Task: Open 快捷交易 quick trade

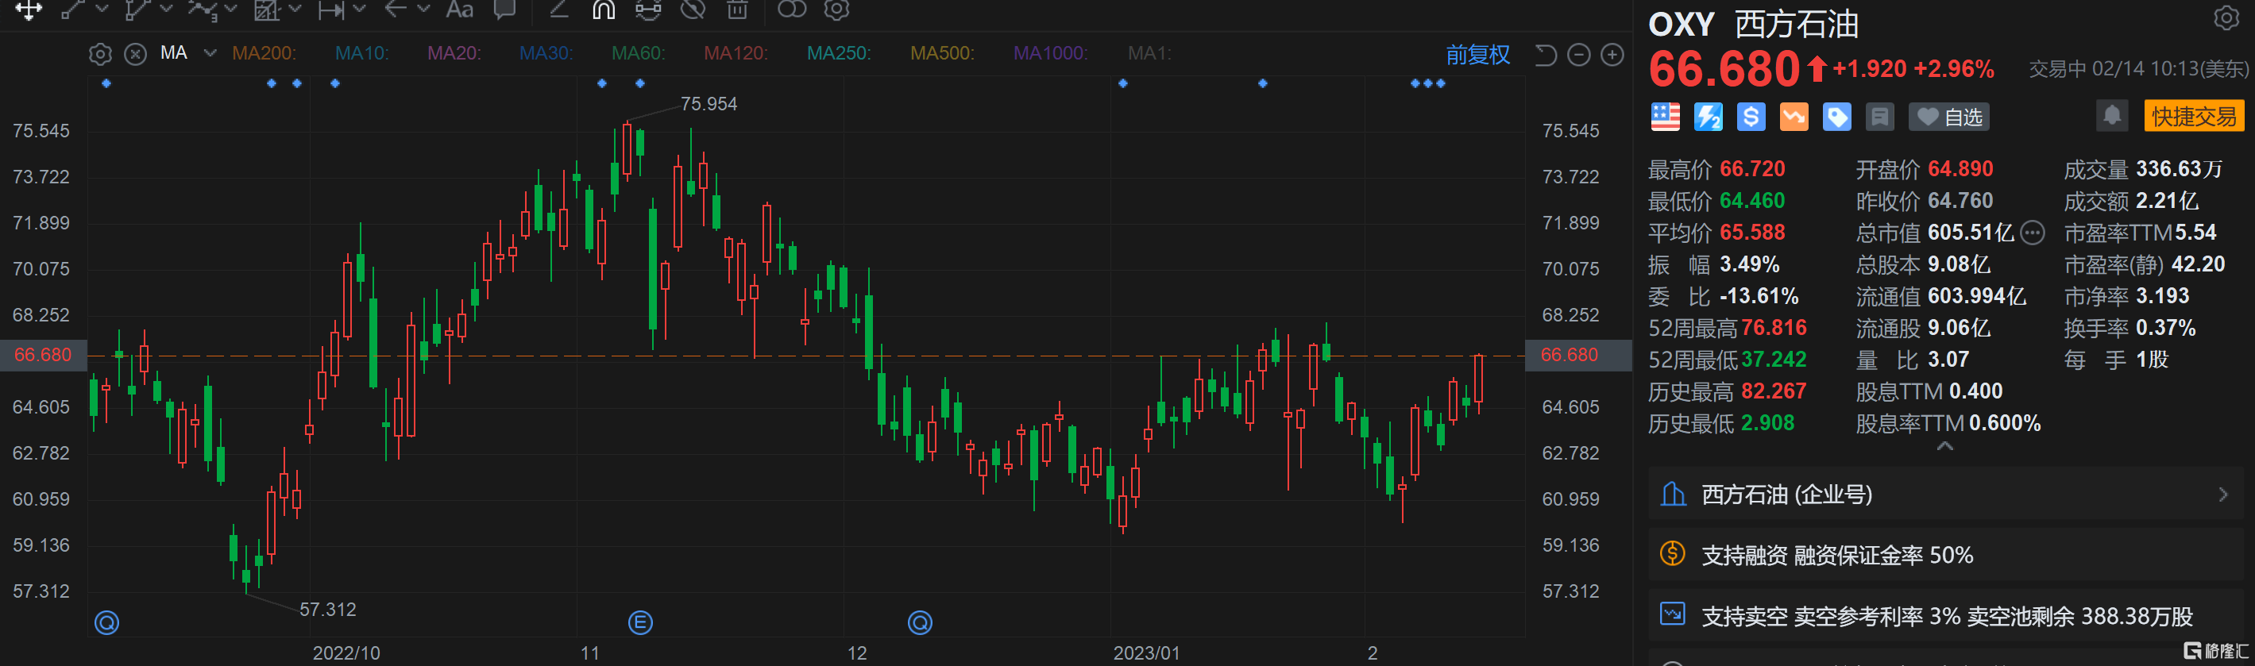Action: [2194, 116]
